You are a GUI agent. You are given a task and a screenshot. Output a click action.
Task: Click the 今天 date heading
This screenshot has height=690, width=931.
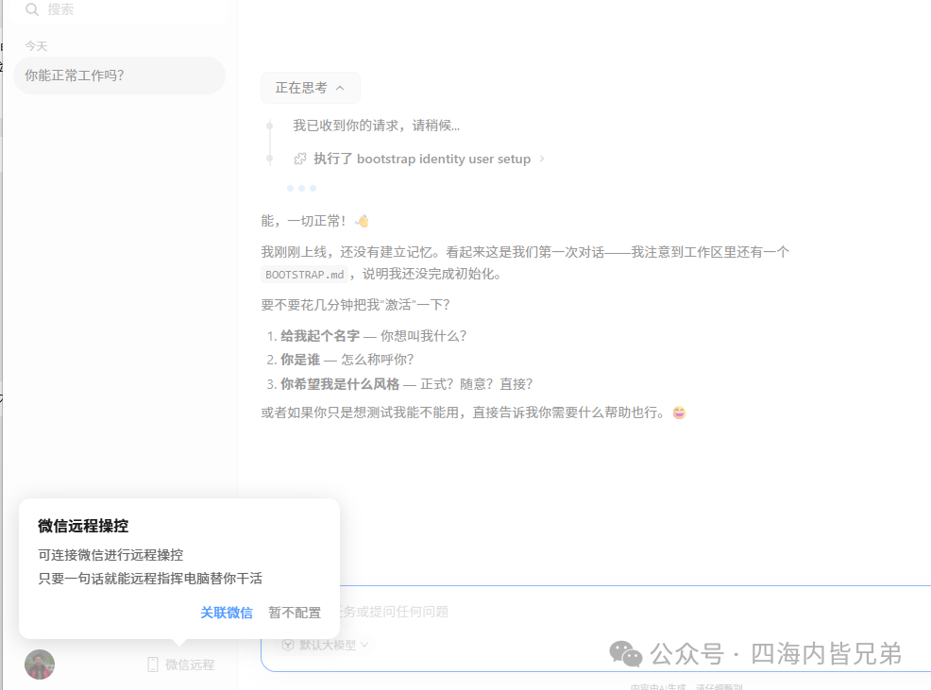pyautogui.click(x=36, y=45)
